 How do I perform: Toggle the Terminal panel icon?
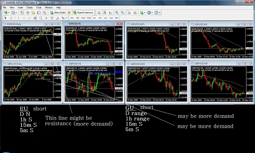[x=39, y=13]
